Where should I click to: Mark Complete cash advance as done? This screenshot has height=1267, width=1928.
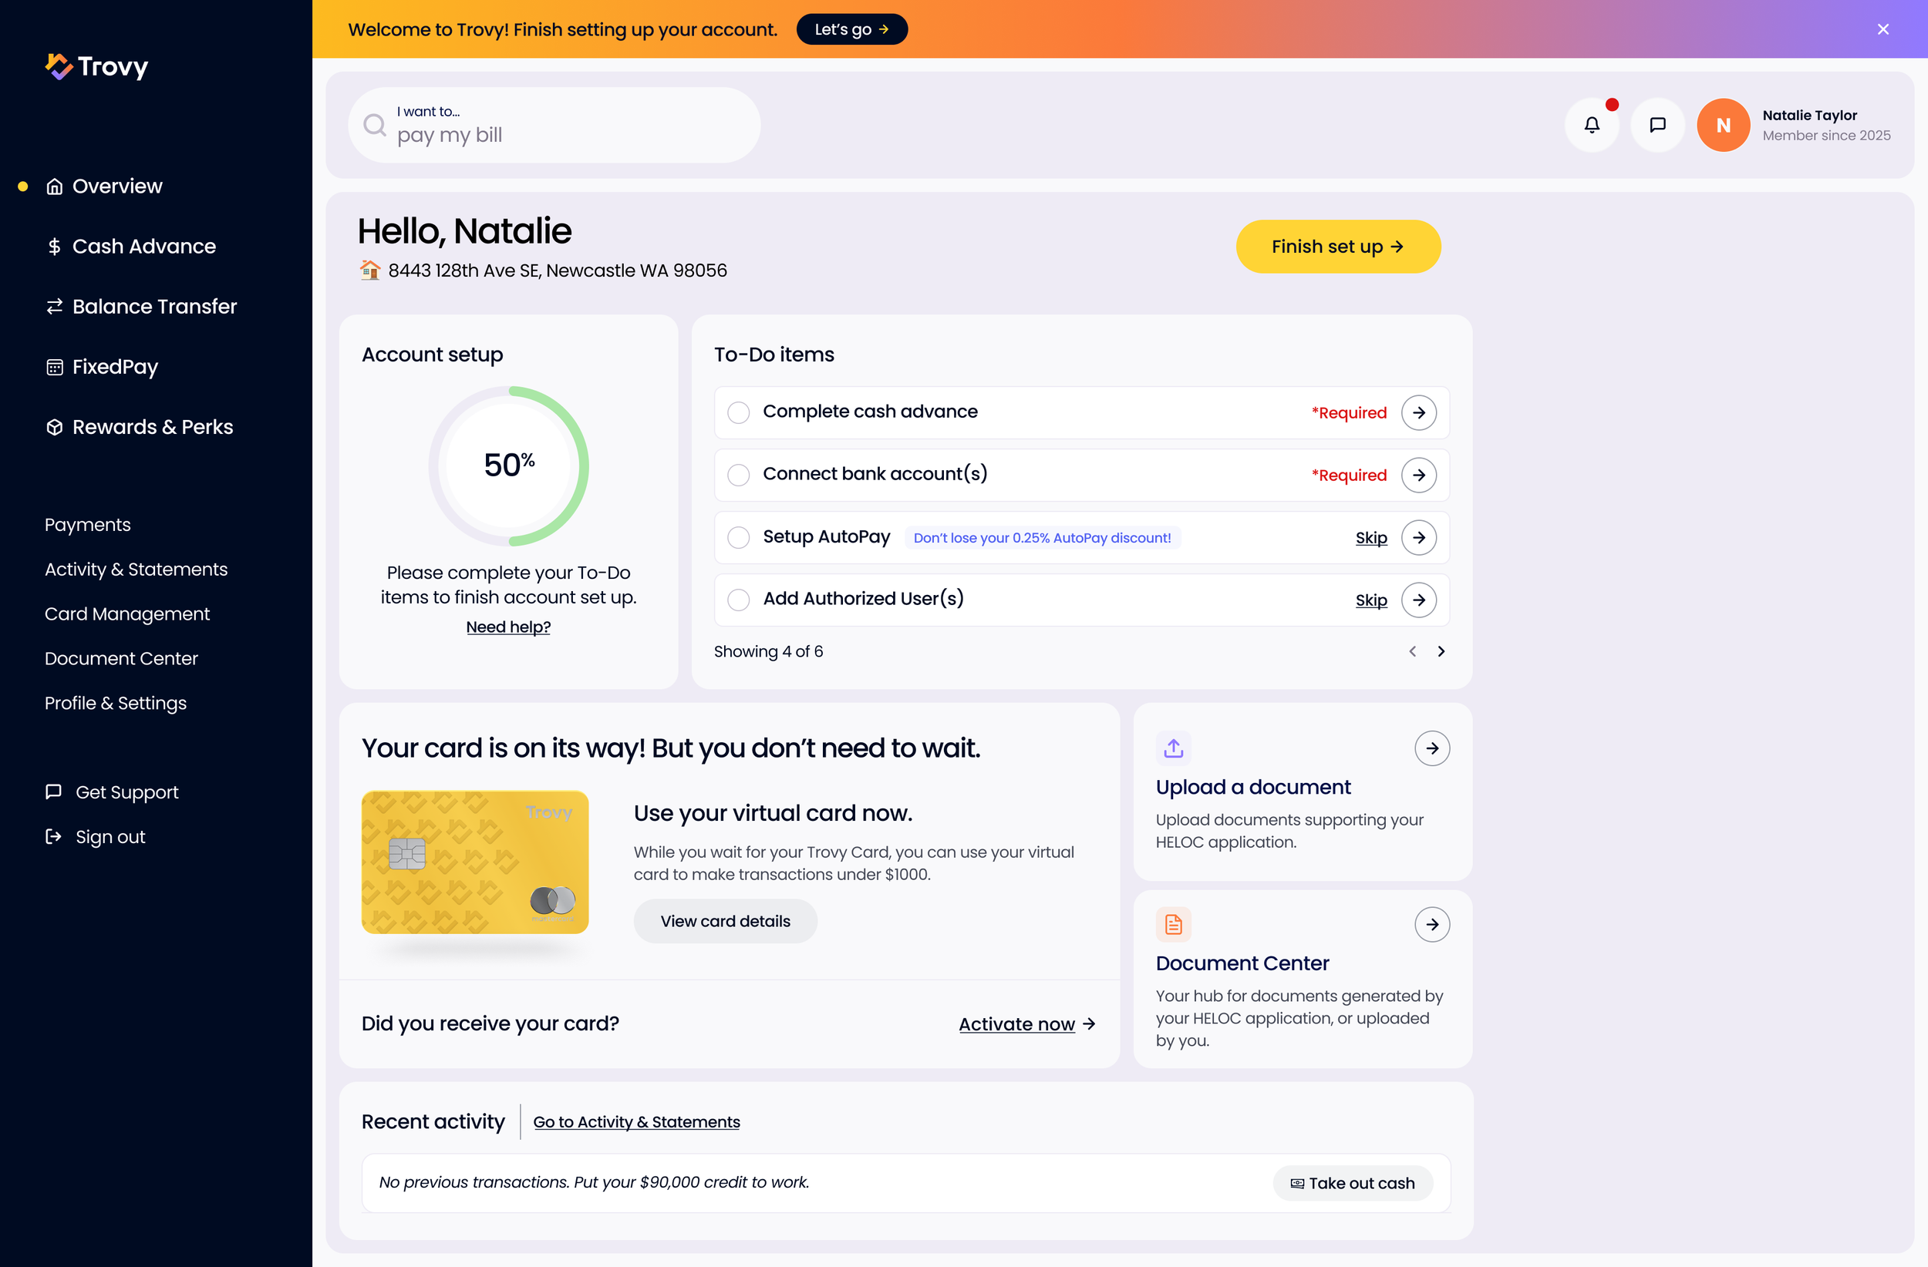(738, 412)
